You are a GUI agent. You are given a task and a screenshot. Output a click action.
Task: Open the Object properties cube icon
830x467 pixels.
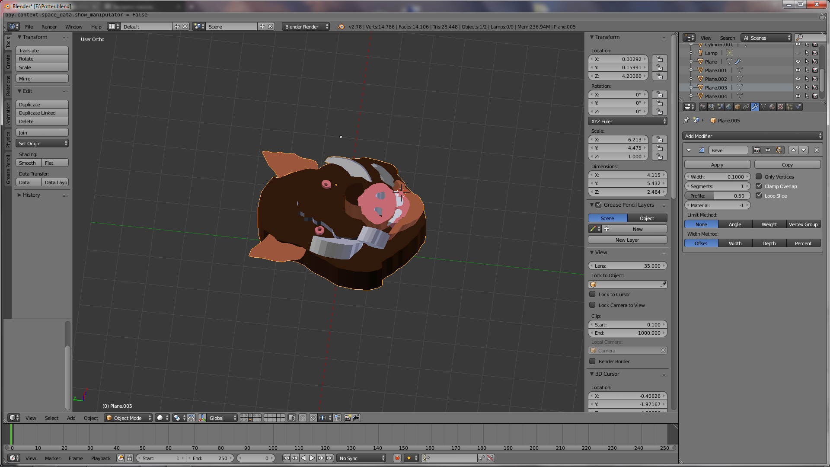[x=737, y=107]
